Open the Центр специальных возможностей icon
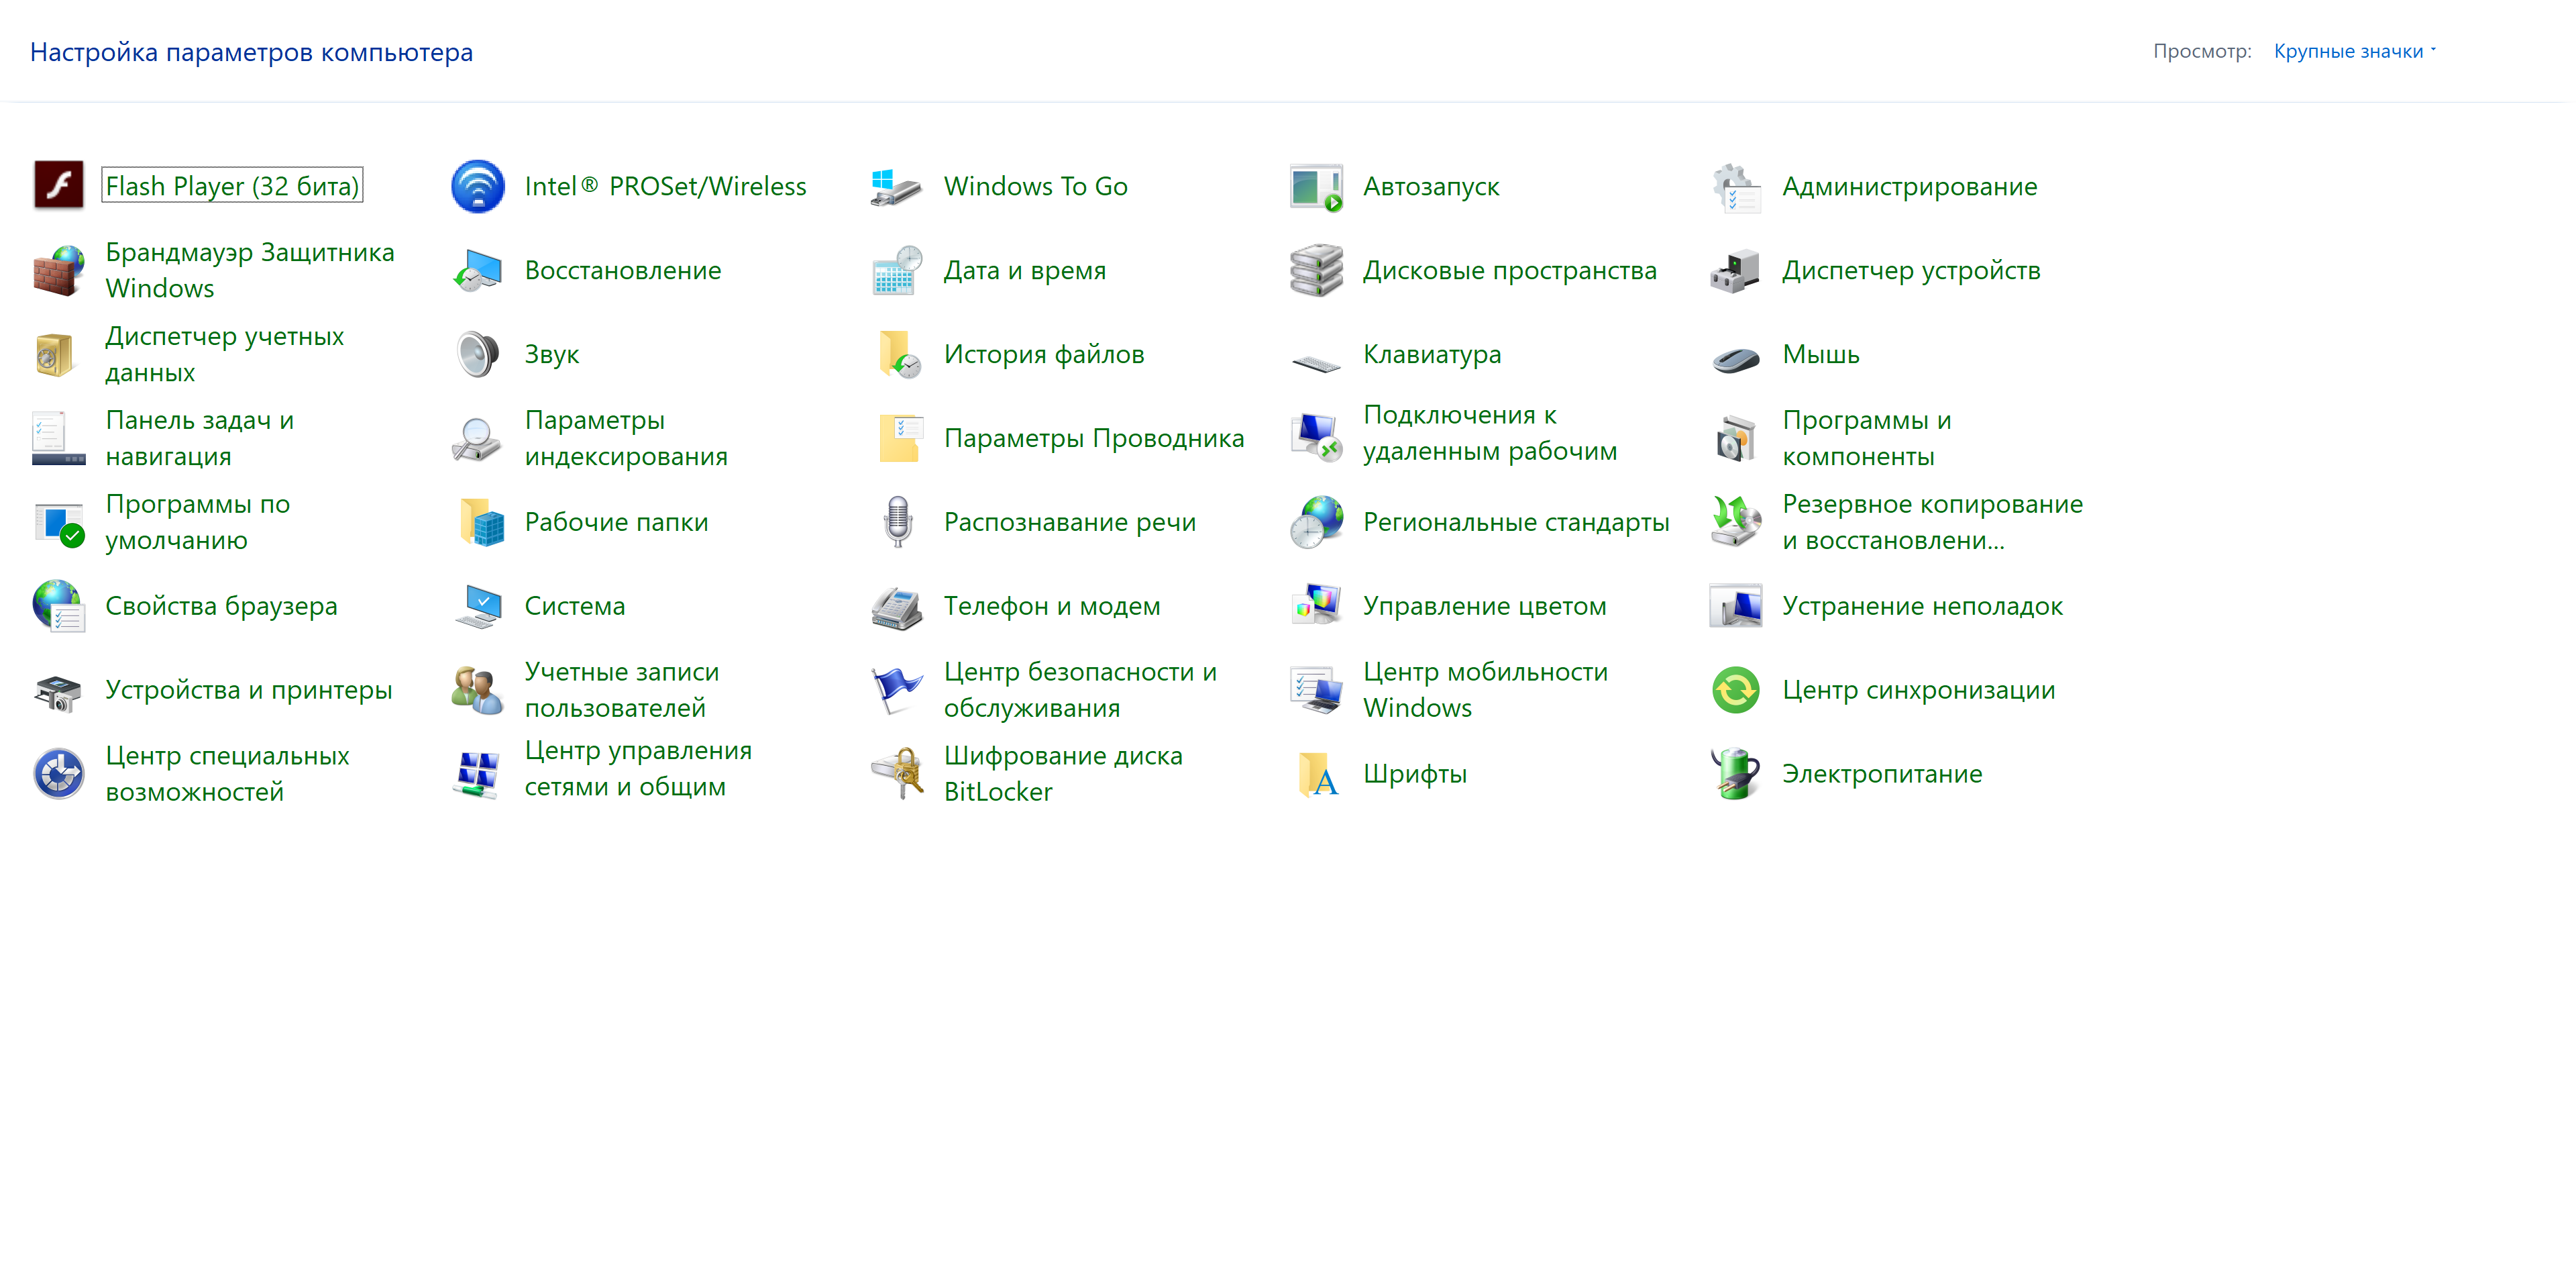This screenshot has height=1288, width=2576. (x=58, y=775)
